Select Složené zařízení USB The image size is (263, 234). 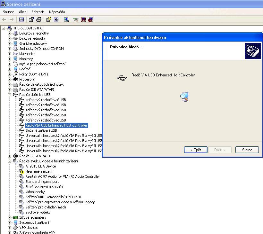pyautogui.click(x=41, y=130)
